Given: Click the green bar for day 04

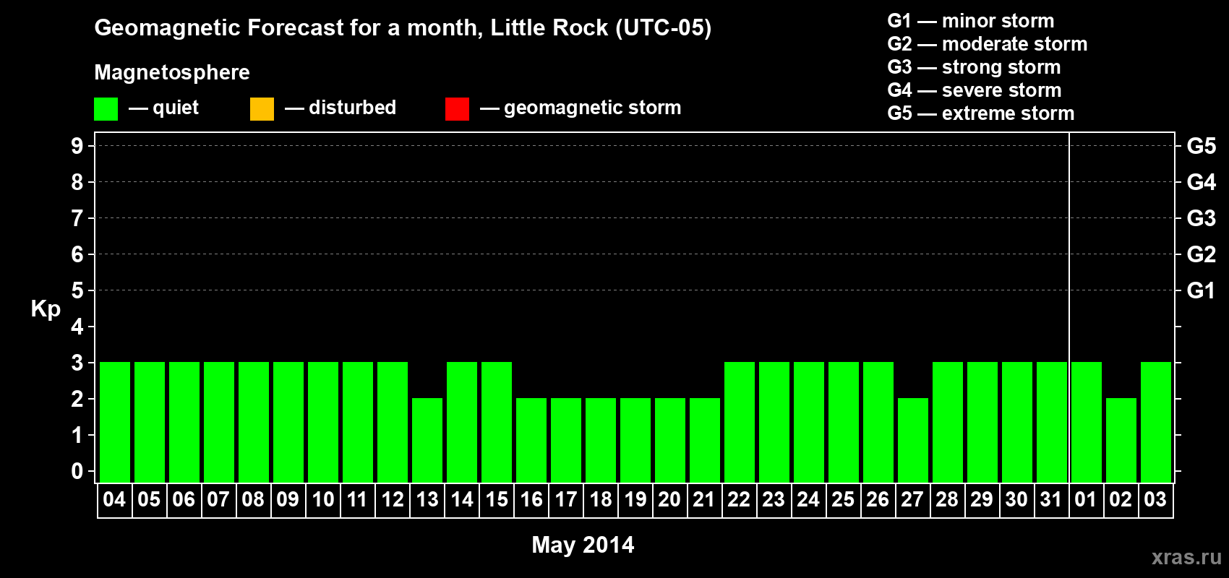Looking at the screenshot, I should coord(115,422).
